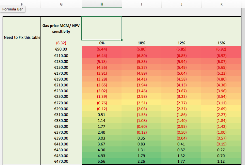
Task: Select the 1.12 value cell
Action: coord(221,161)
